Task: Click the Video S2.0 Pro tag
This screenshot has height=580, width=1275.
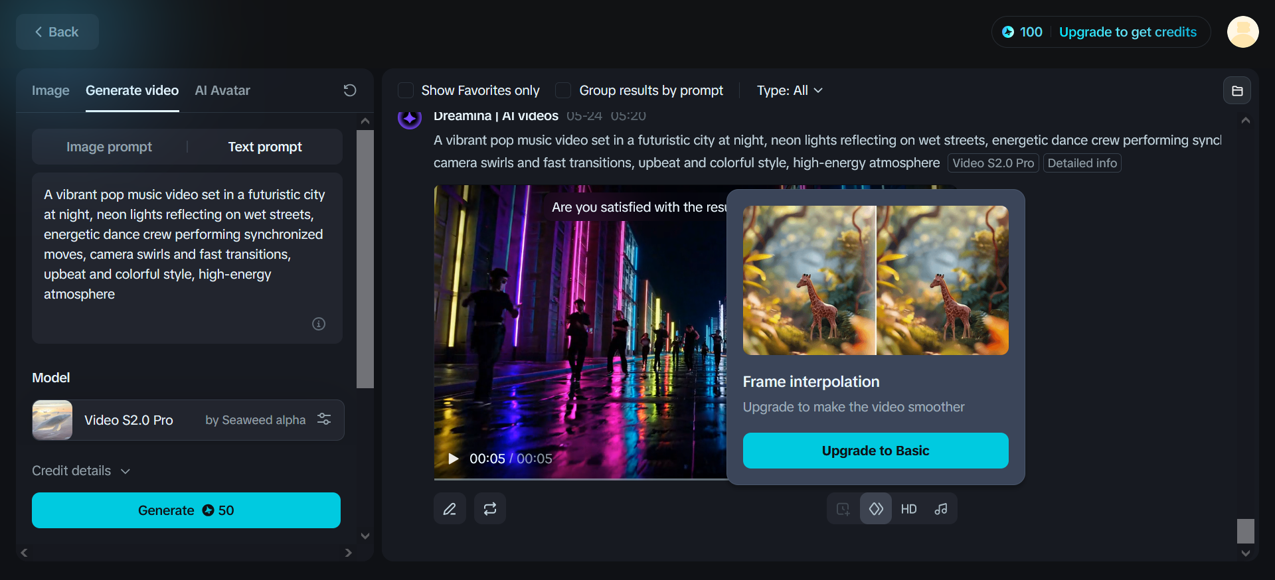Action: coord(993,163)
